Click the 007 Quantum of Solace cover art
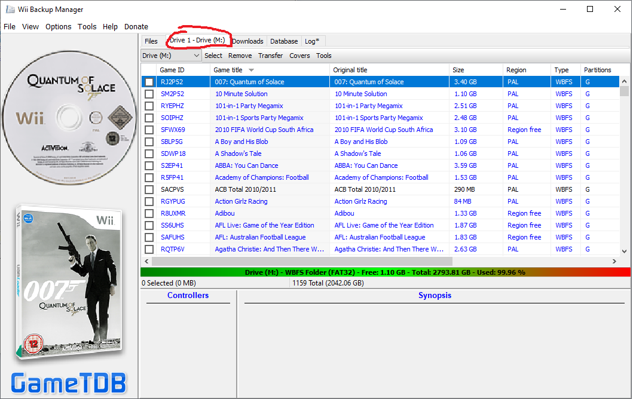This screenshot has height=399, width=633. point(69,283)
